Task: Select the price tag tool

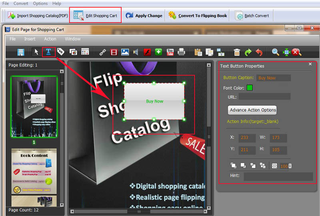Action: pyautogui.click(x=61, y=52)
